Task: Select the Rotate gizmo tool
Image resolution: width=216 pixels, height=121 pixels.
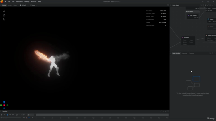Action: pyautogui.click(x=4, y=15)
